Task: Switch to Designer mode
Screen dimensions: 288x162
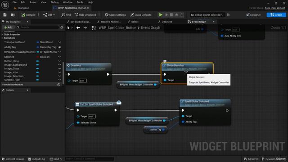Action: click(253, 15)
